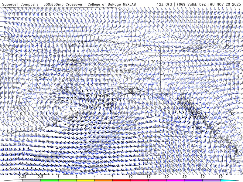Click the 0.25 color scale label
The width and height of the screenshot is (243, 182).
pos(22,177)
